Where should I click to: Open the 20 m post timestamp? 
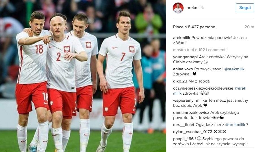pos(249,27)
